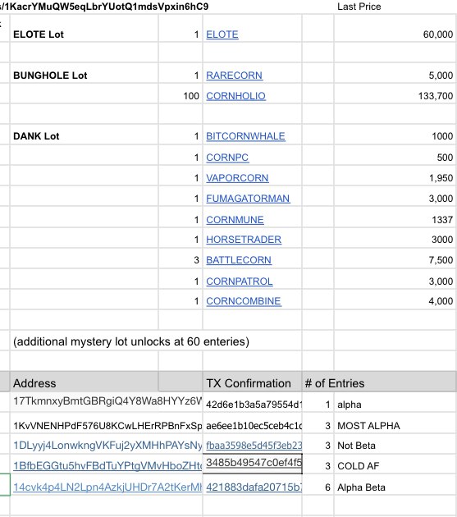
Task: Select the additional mystery lot note cell
Action: pos(131,341)
